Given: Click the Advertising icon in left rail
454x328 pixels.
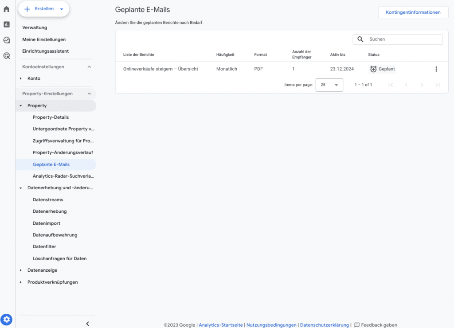Looking at the screenshot, I should pos(6,56).
